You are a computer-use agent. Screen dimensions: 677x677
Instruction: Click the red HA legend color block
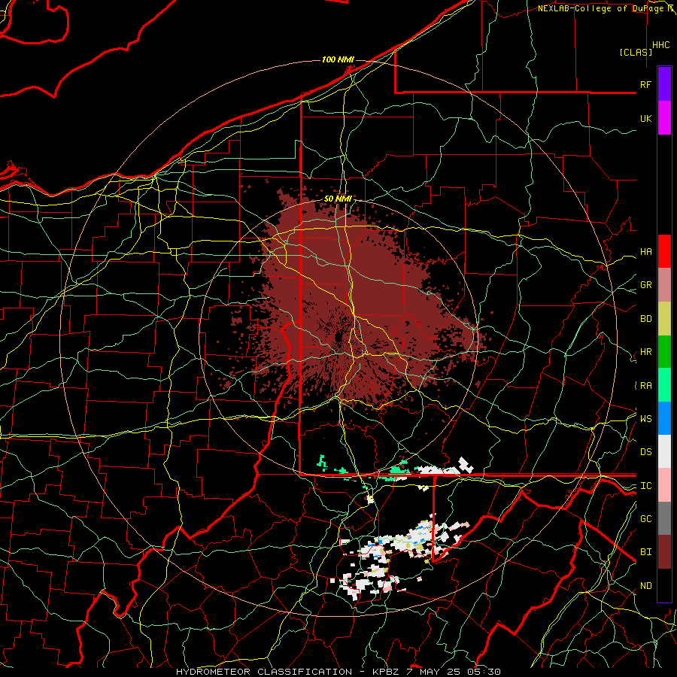[664, 251]
